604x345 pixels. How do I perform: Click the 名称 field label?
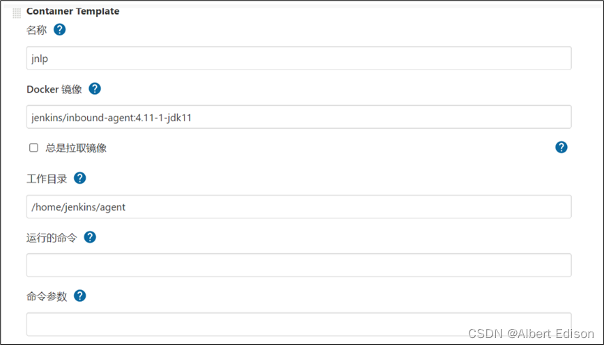[36, 30]
